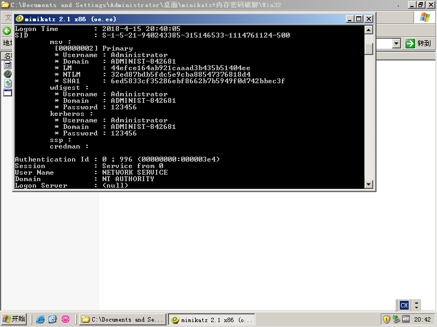Screen dimensions: 437x327
Task: Click the LM hash value line
Action: tap(152, 68)
